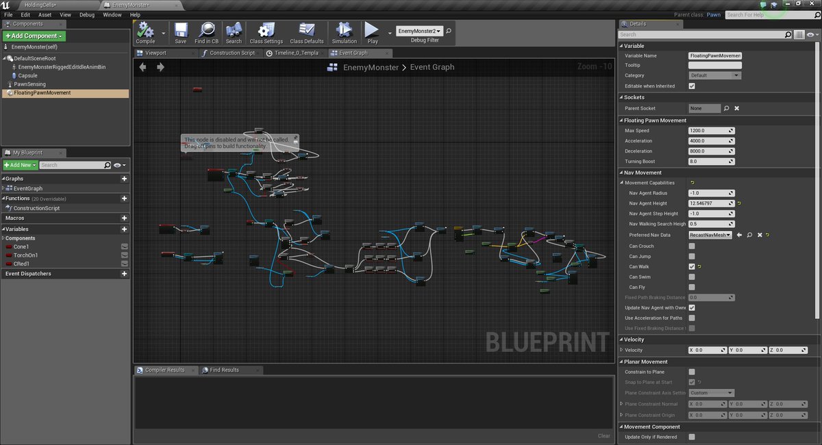Set Max Speed input field
Viewport: 822px width, 445px height.
pos(709,130)
